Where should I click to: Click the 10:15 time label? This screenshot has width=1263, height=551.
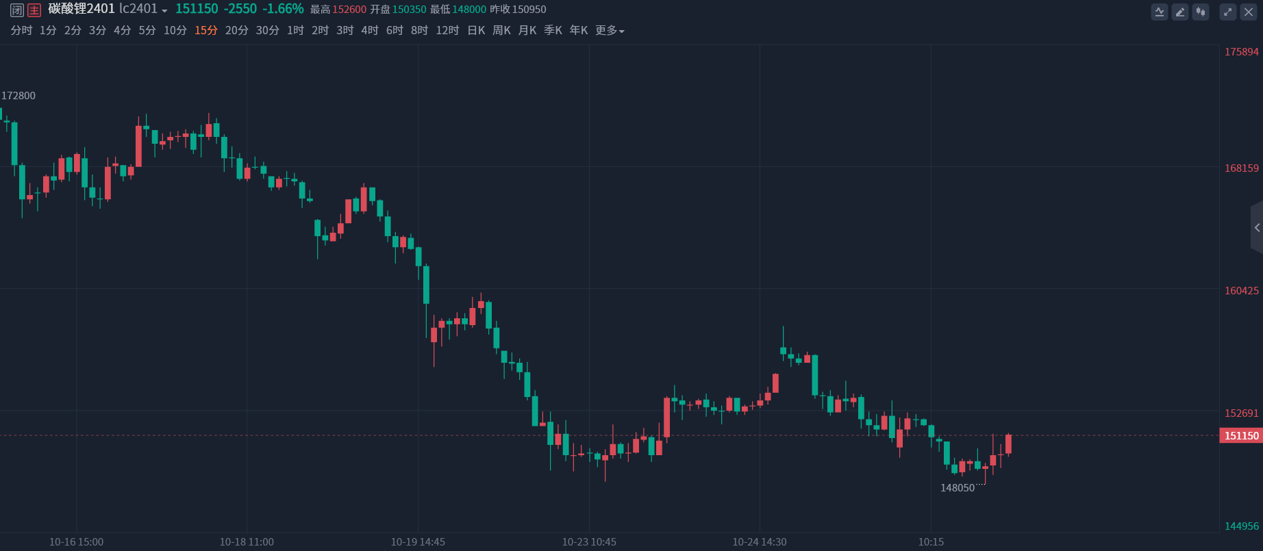coord(931,542)
